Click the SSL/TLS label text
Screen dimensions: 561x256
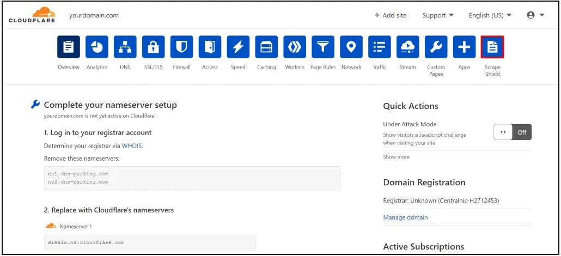(x=153, y=67)
